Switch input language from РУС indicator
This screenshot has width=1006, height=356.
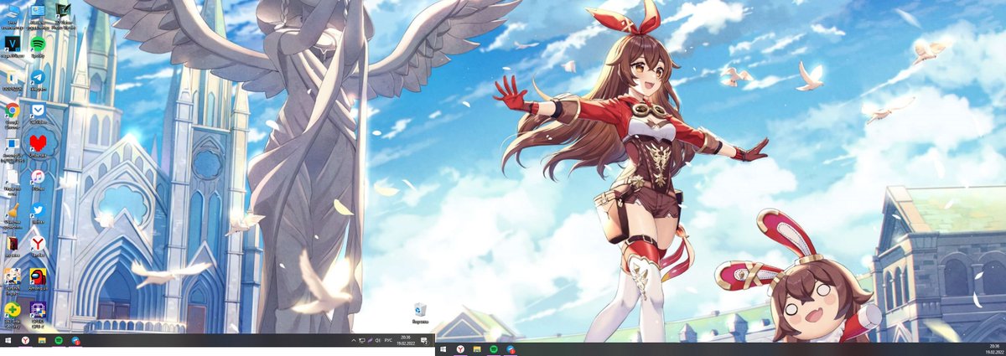pyautogui.click(x=388, y=341)
